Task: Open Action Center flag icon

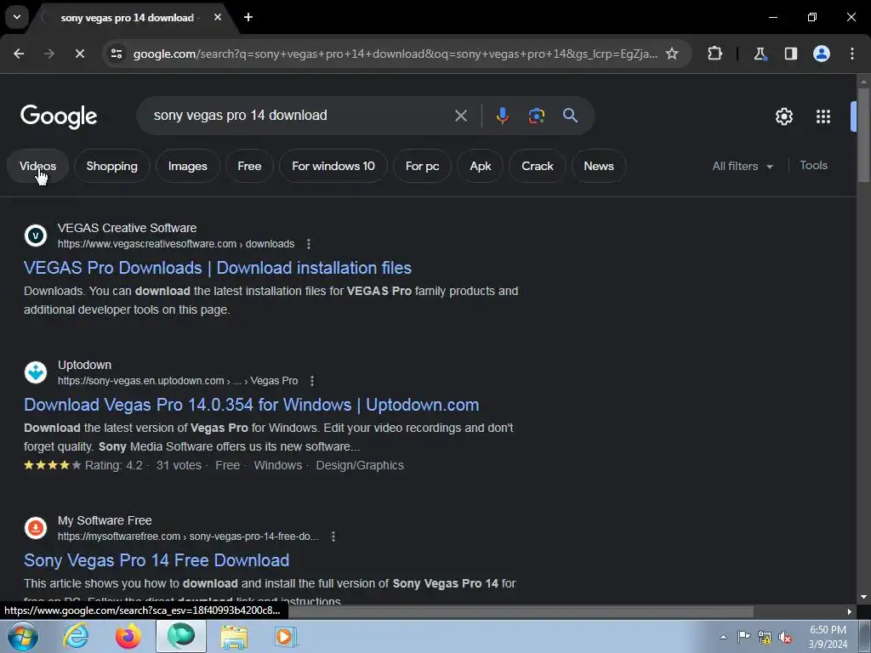Action: (x=743, y=637)
